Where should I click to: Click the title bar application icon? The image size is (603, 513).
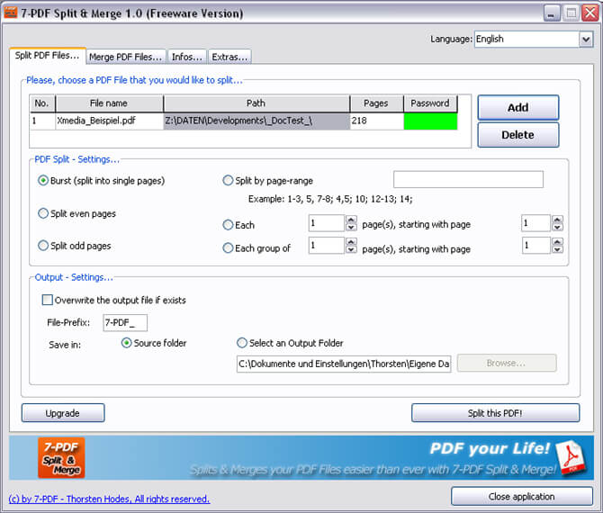(x=12, y=13)
